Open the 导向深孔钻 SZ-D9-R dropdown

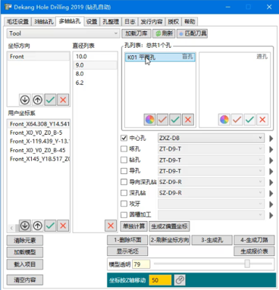coord(211,182)
